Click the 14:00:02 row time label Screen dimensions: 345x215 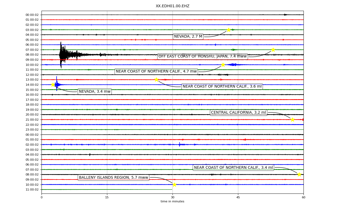[x=32, y=85]
